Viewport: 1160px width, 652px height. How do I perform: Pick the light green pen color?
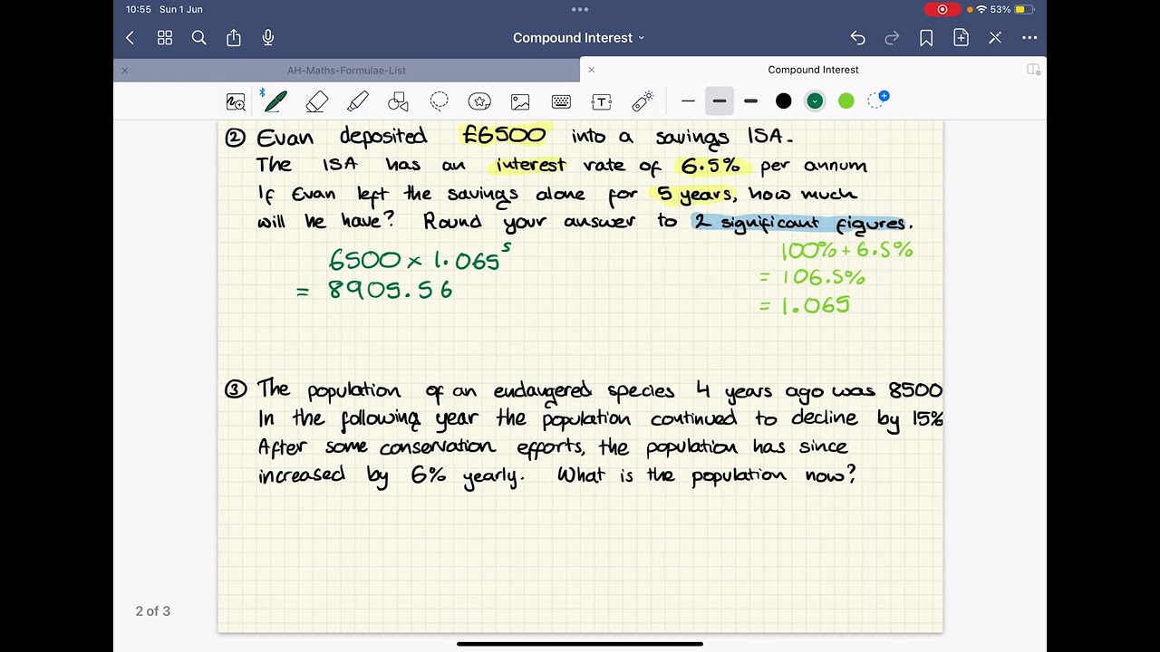click(846, 101)
